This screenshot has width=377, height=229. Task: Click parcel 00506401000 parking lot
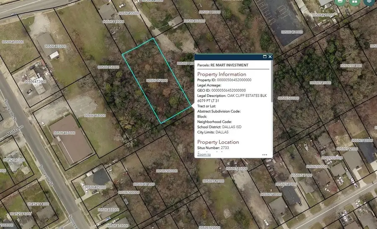pyautogui.click(x=291, y=32)
